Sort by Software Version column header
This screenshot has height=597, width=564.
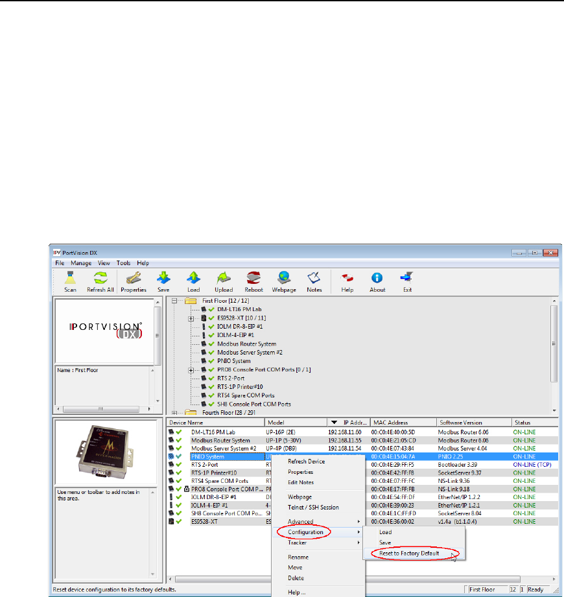(x=474, y=422)
